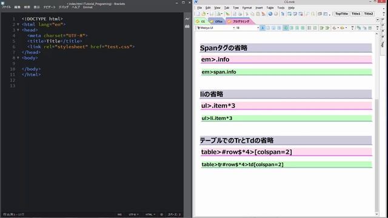Click the open file icon in CG.mmk toolbar
Image resolution: width=388 pixels, height=218 pixels.
204,14
